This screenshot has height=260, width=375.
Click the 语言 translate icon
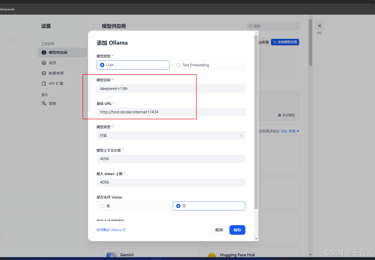tap(44, 104)
